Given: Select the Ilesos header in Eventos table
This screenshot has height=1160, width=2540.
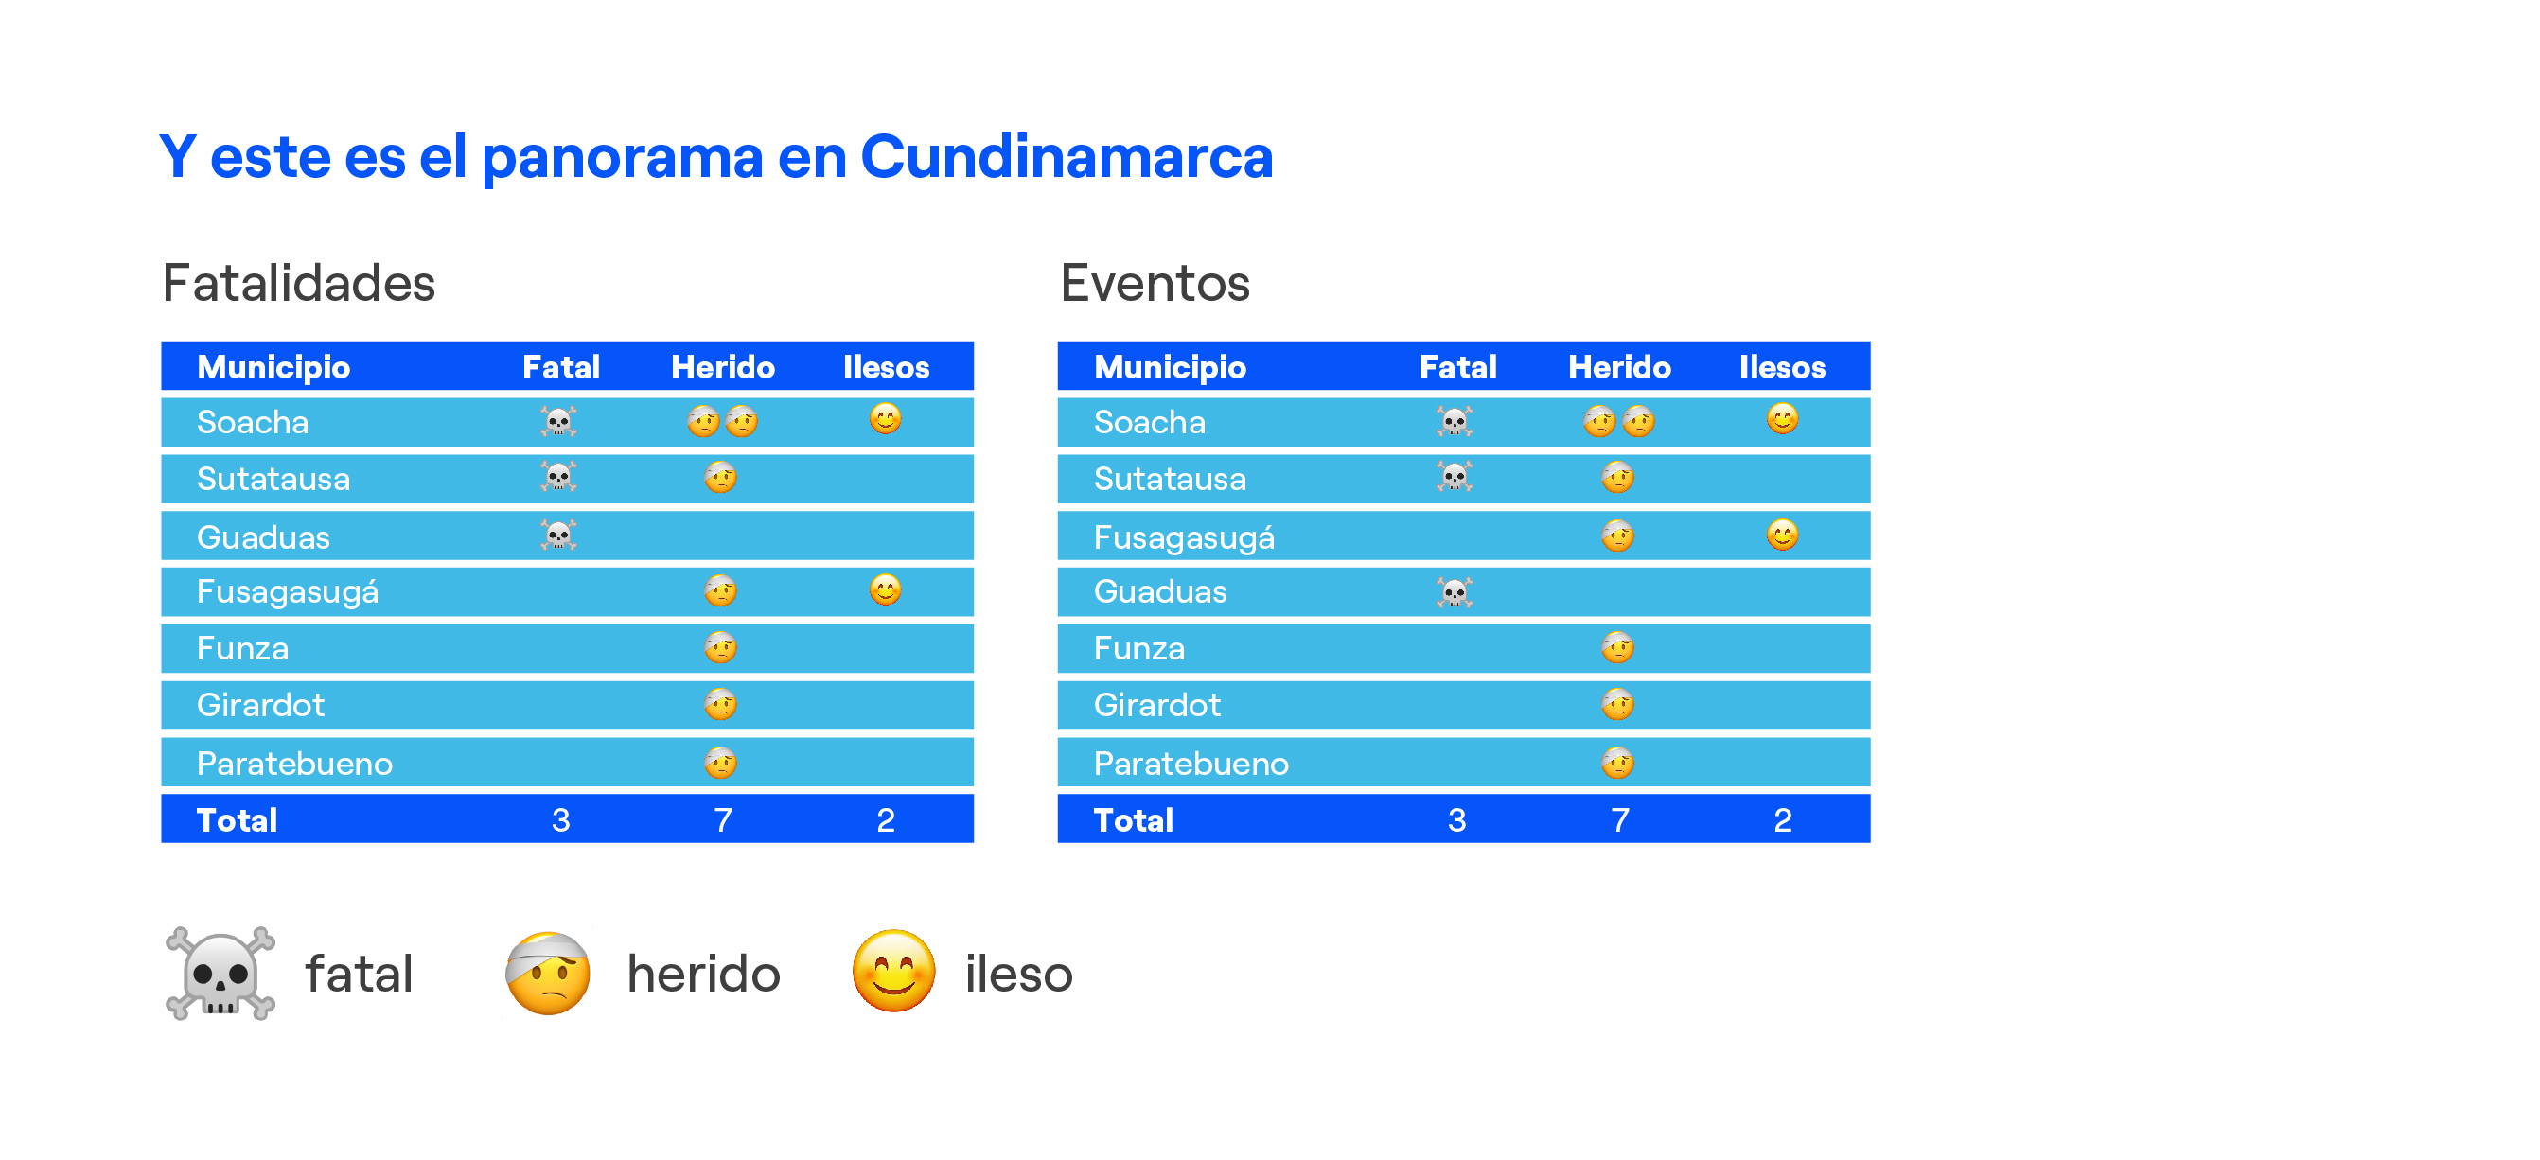Looking at the screenshot, I should (1782, 366).
